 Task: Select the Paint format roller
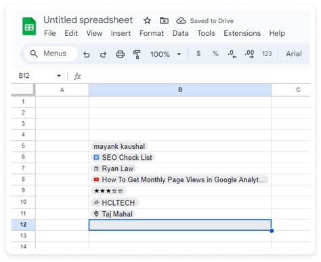[x=137, y=54]
